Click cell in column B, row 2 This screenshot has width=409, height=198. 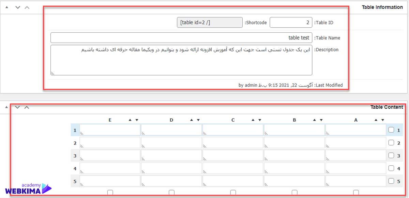coord(294,143)
